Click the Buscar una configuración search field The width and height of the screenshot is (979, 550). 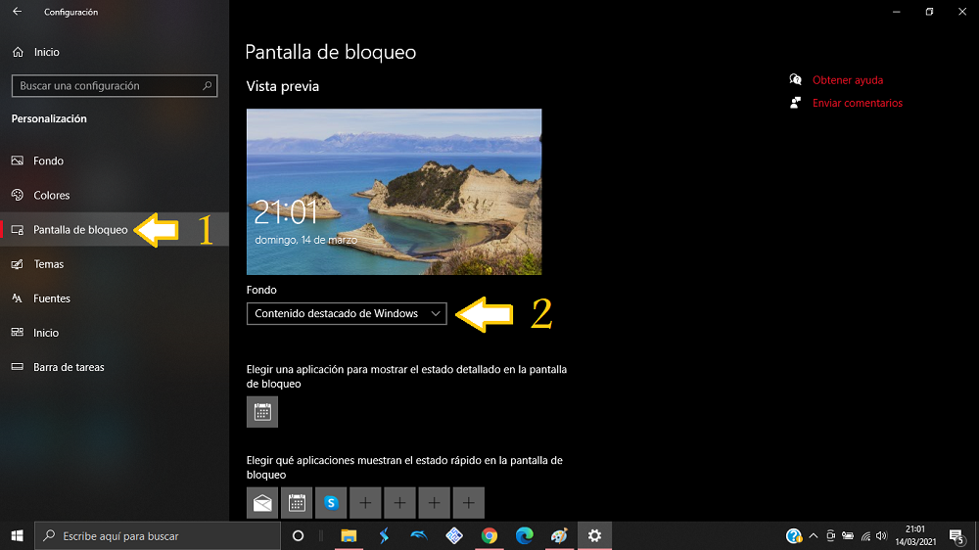click(x=115, y=85)
